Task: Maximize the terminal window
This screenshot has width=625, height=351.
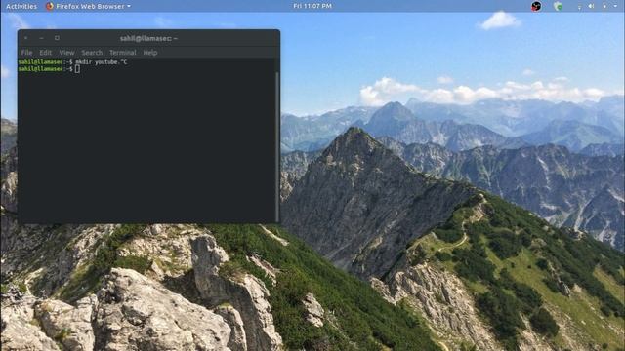Action: [57, 38]
